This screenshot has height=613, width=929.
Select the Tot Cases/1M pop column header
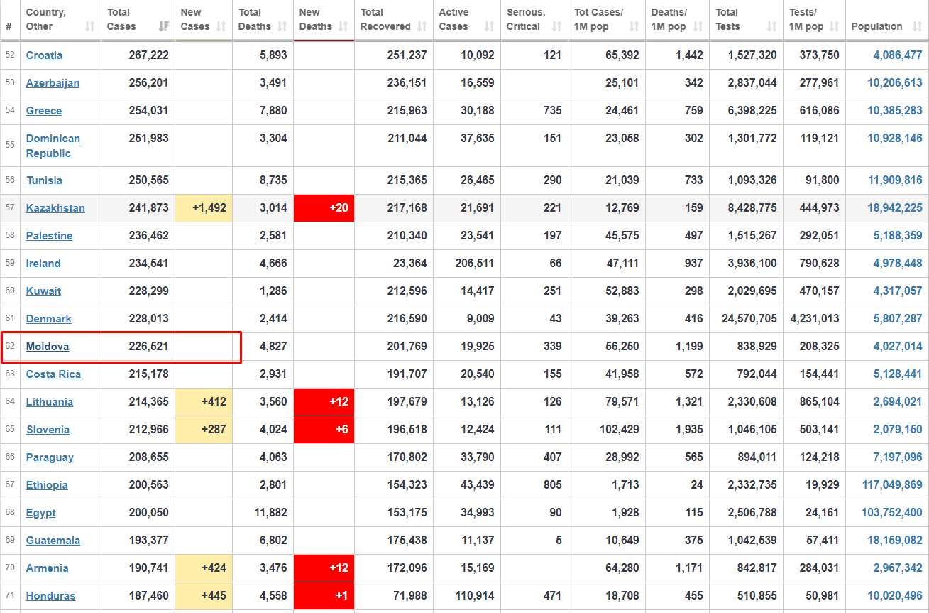point(598,19)
